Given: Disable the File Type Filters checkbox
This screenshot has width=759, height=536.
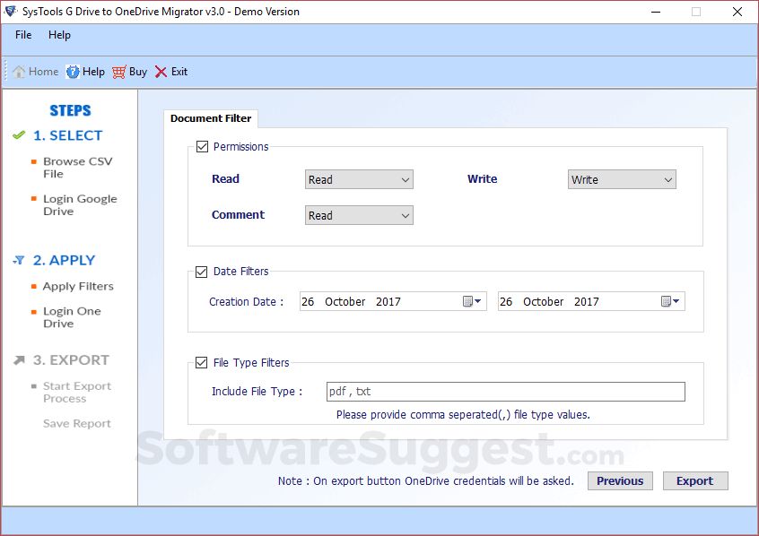Looking at the screenshot, I should [x=201, y=362].
